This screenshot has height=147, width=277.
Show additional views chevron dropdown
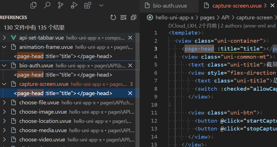point(101,5)
